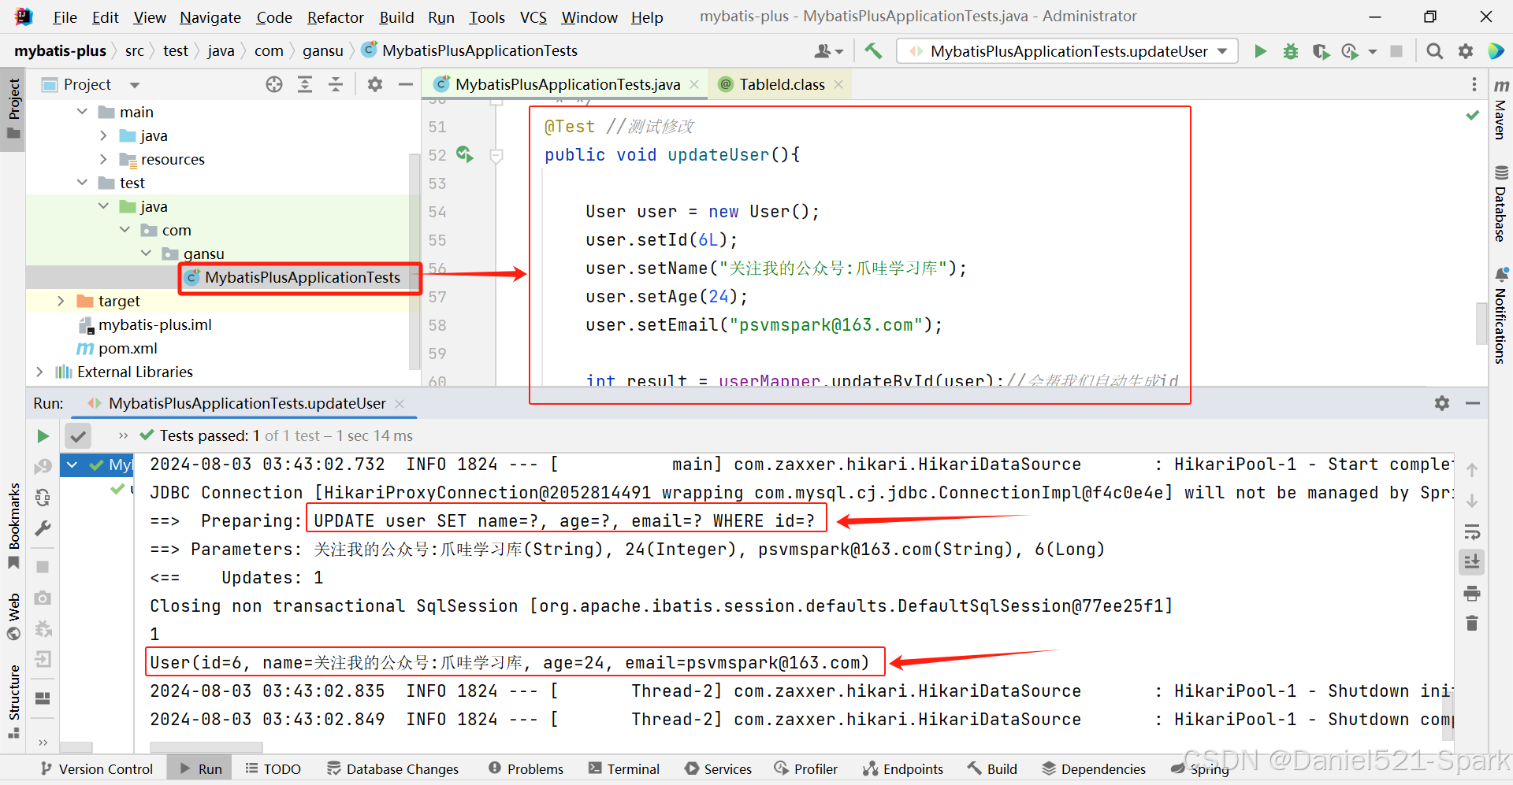Open Project panel options gear
The image size is (1513, 785).
pyautogui.click(x=375, y=84)
